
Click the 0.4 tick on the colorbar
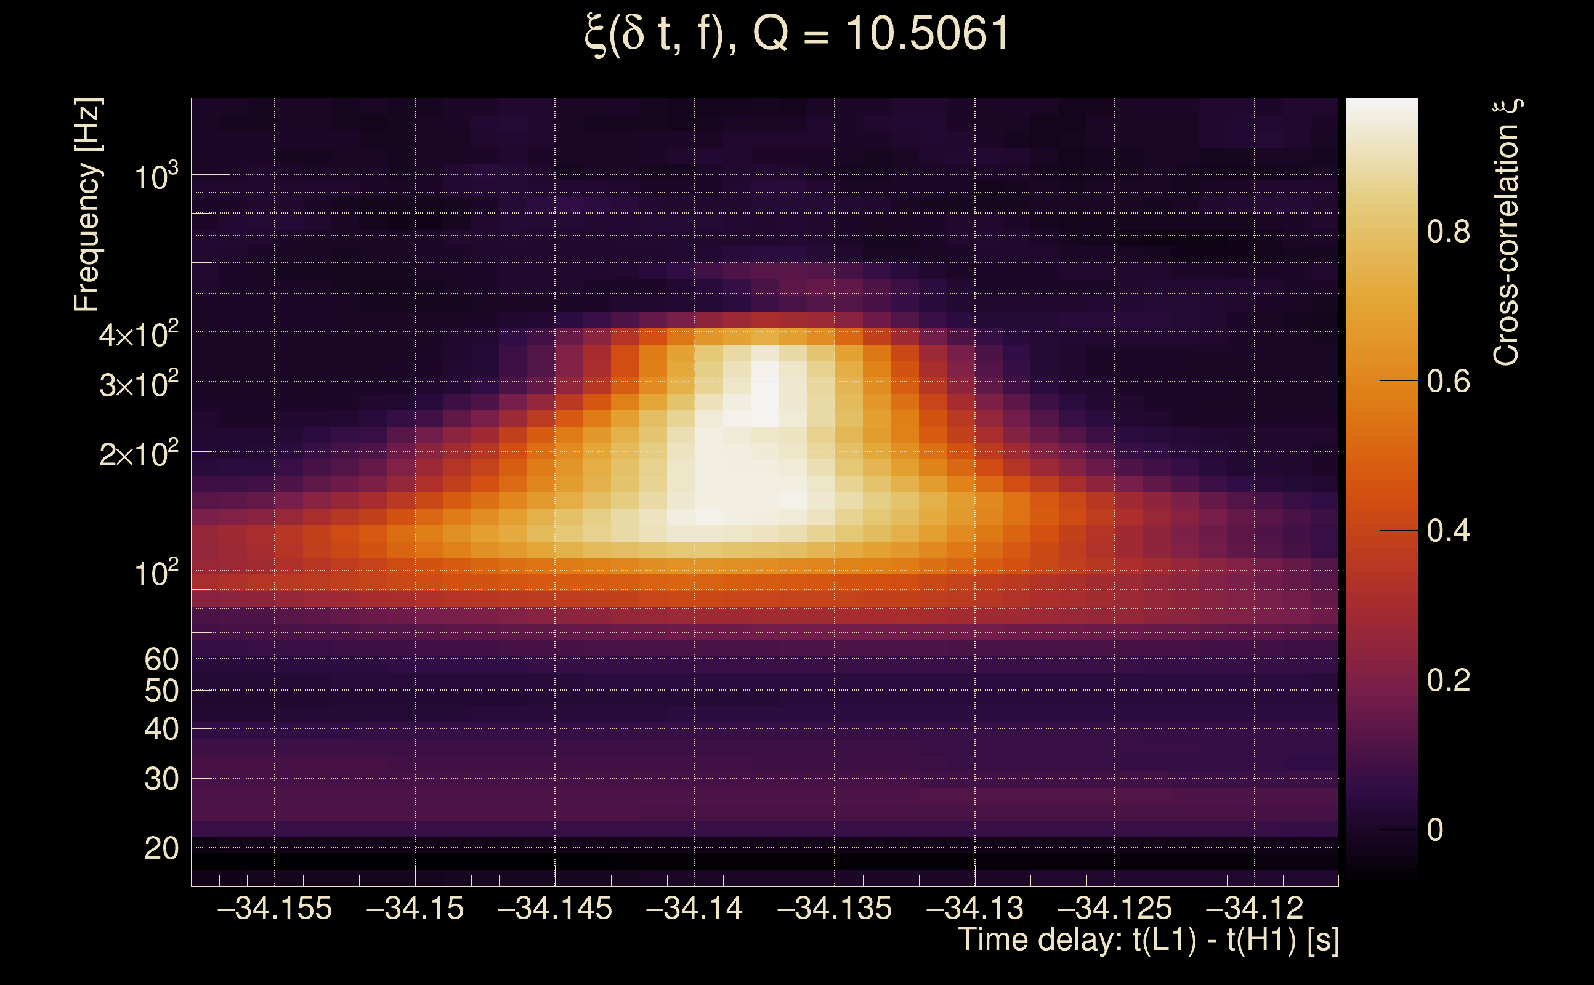coord(1448,531)
